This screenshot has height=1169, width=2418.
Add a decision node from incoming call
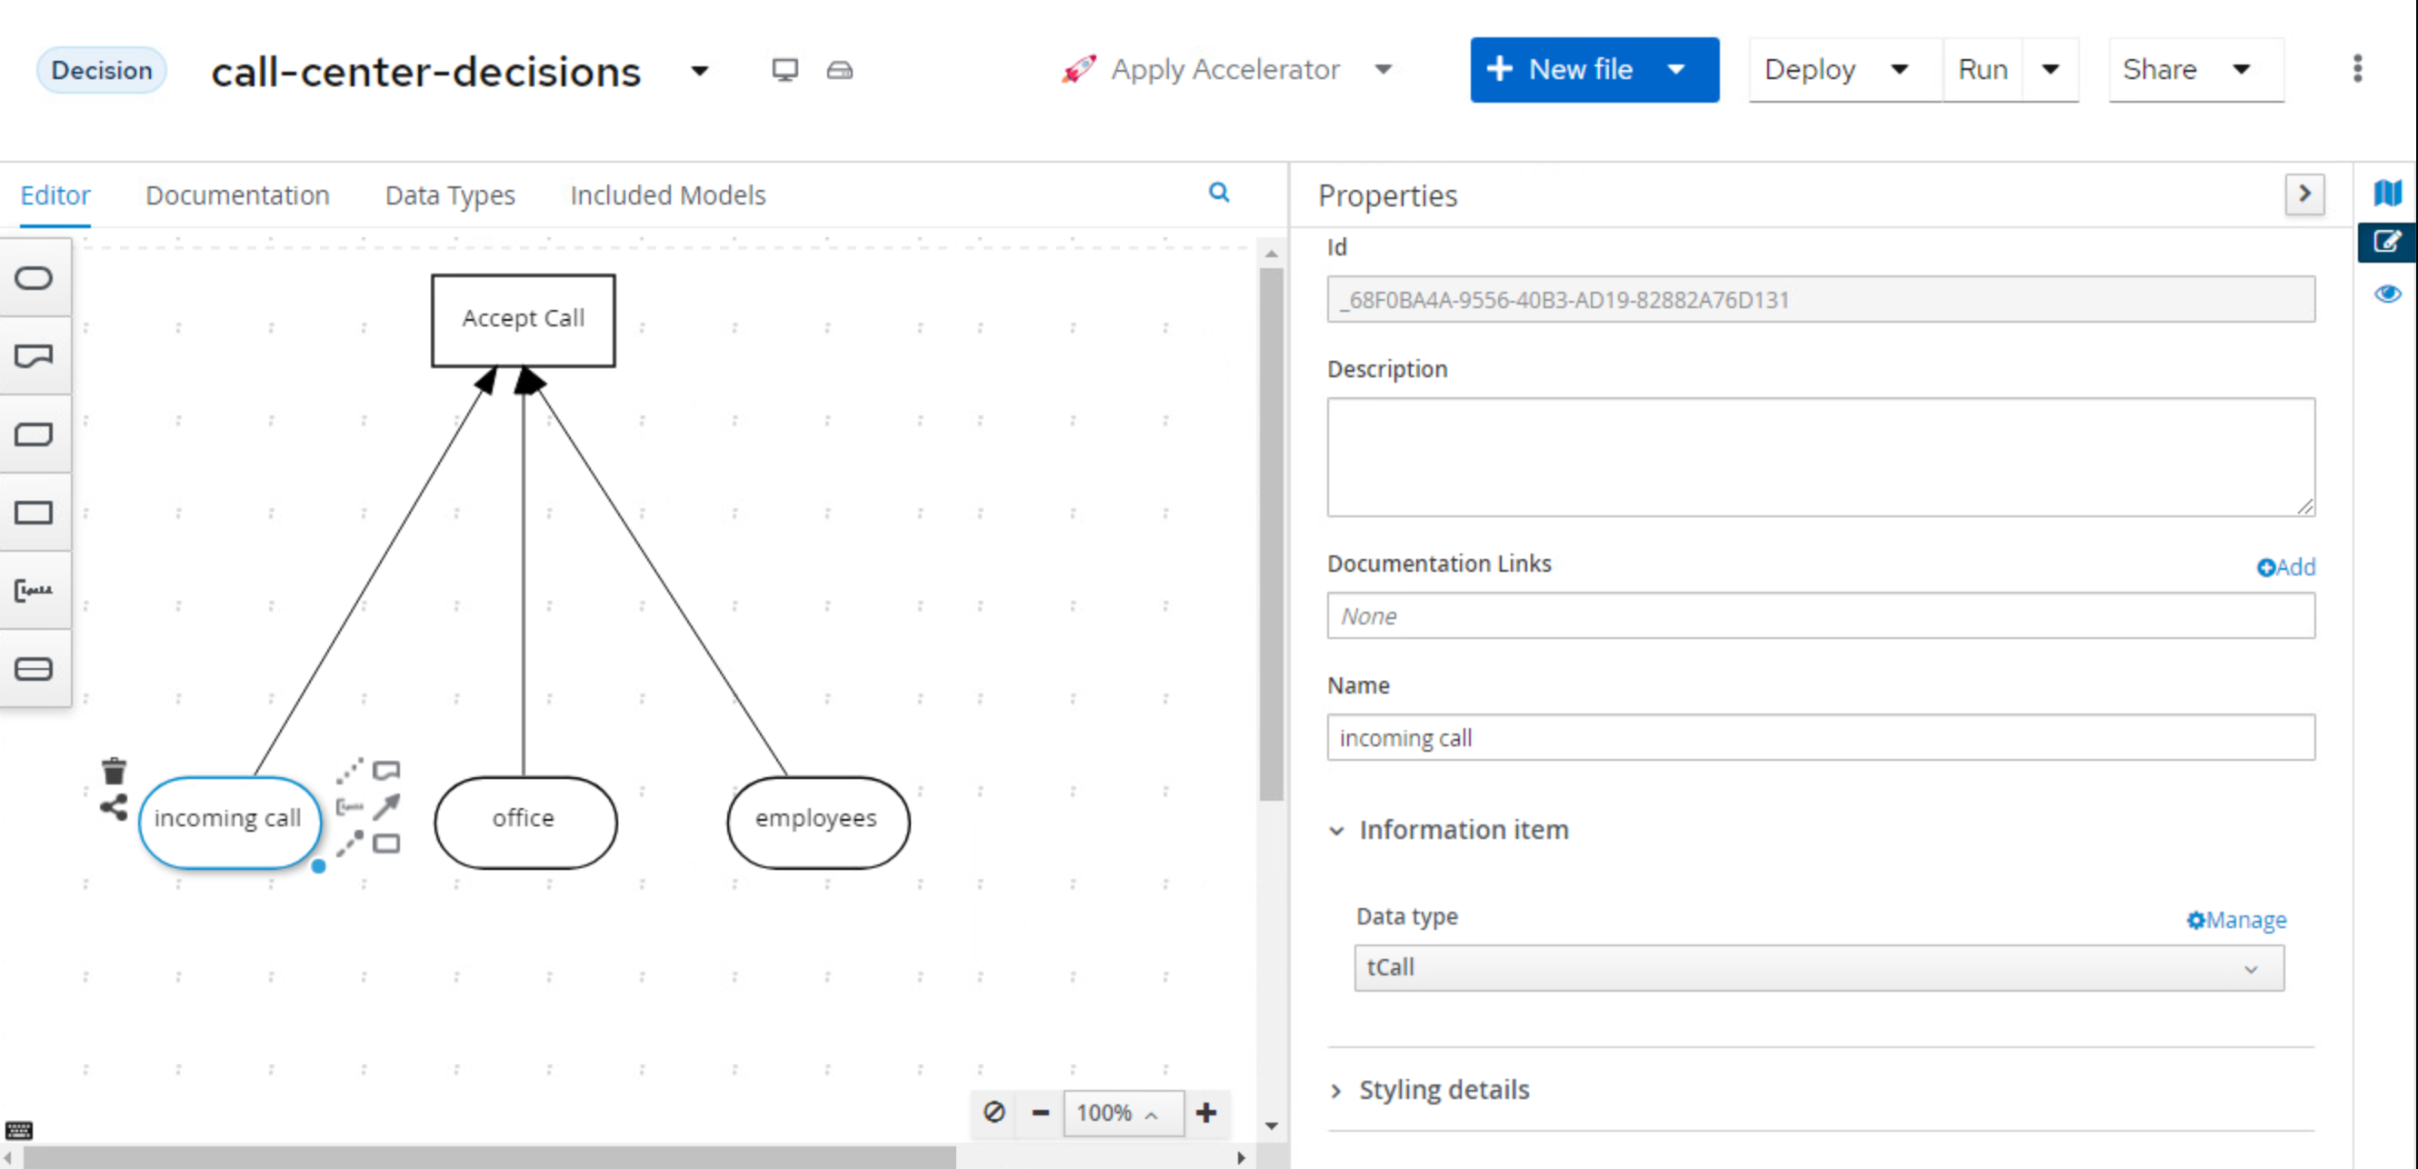click(x=386, y=844)
